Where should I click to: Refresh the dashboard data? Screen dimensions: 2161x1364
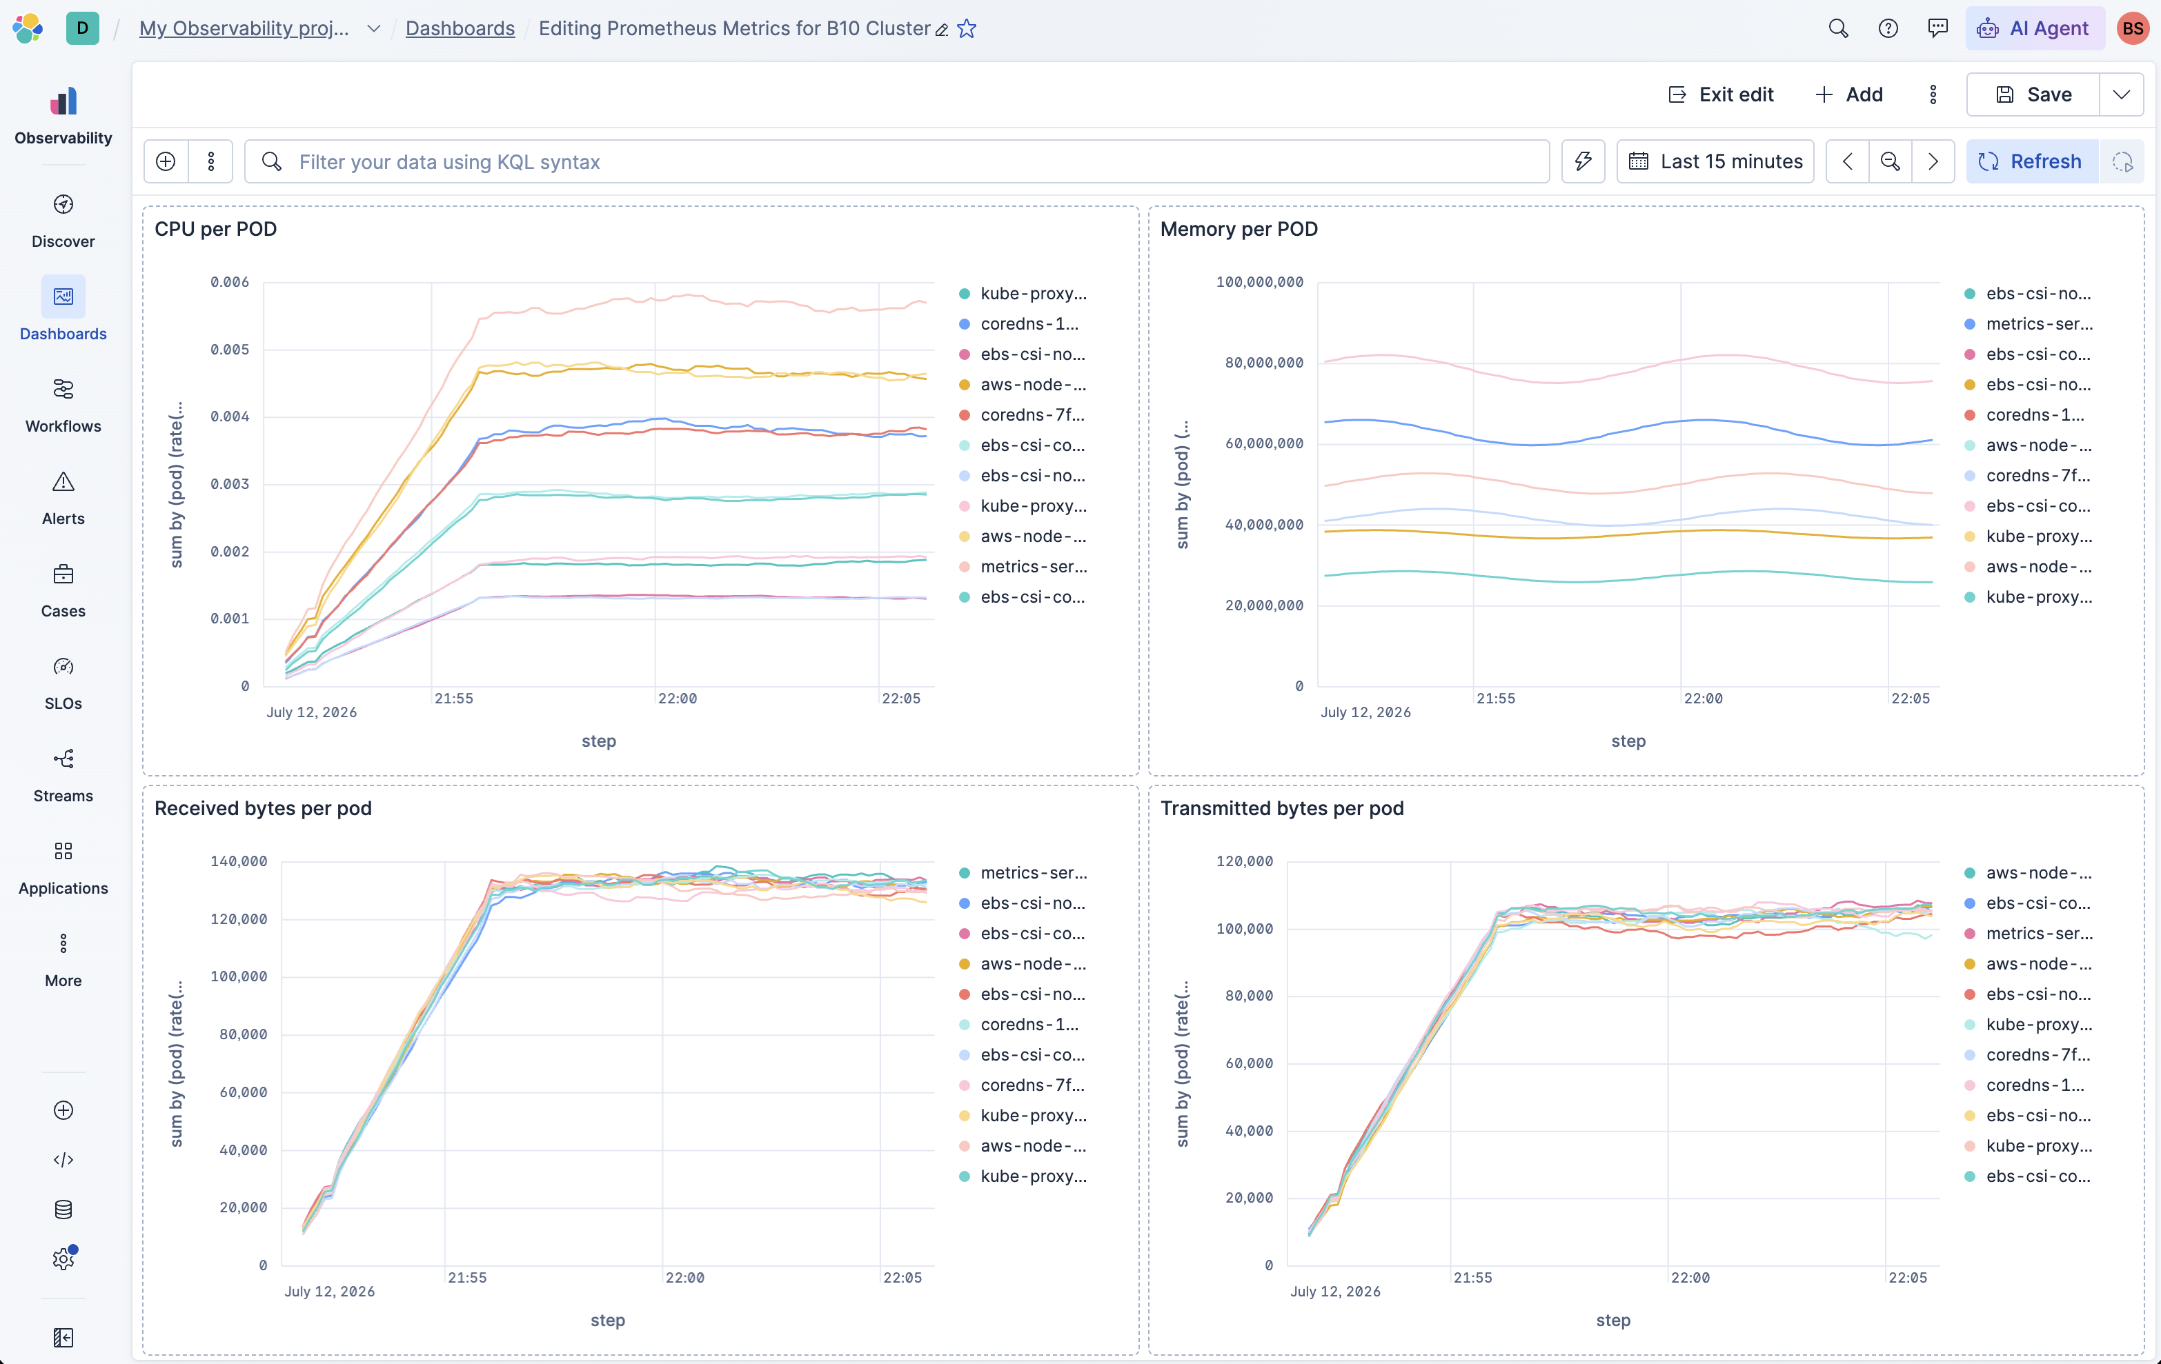click(x=2032, y=161)
